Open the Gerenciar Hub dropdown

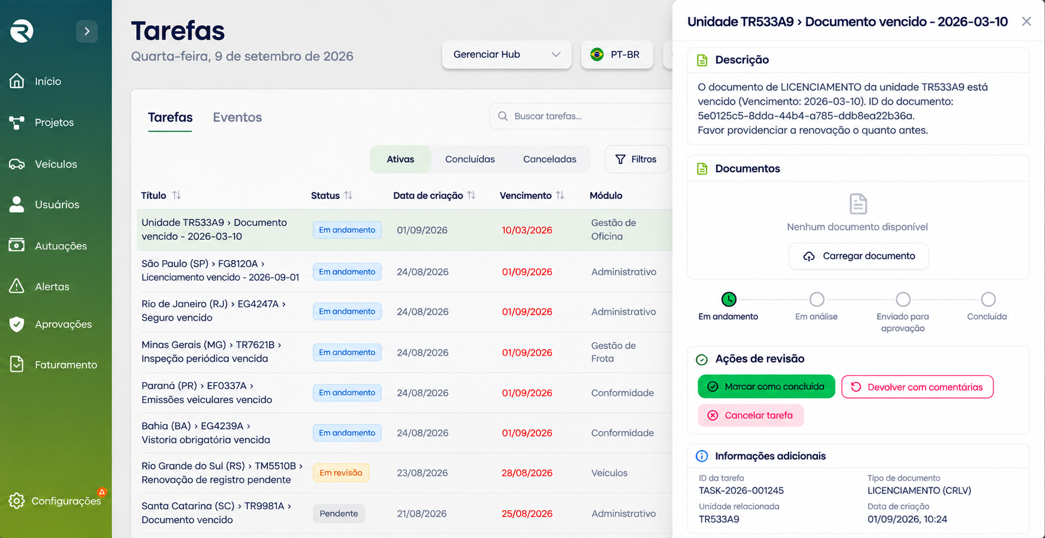[x=506, y=54]
